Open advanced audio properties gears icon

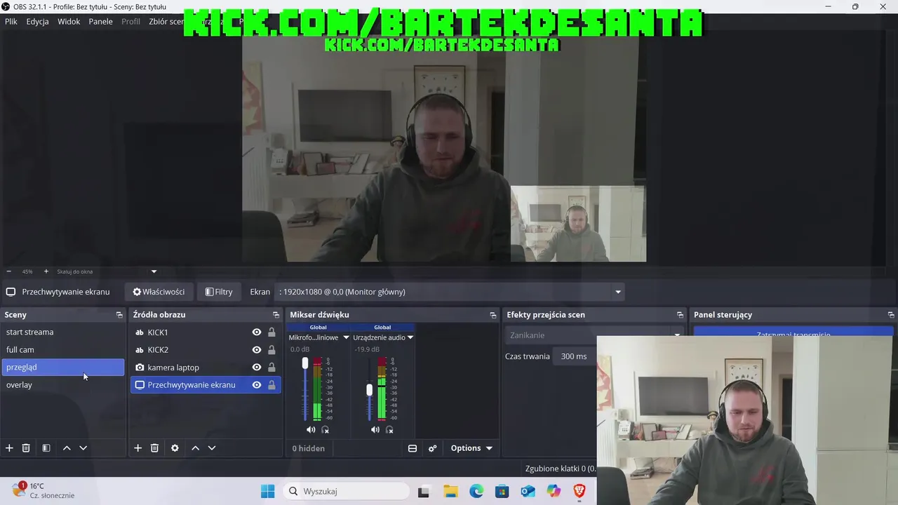point(432,448)
